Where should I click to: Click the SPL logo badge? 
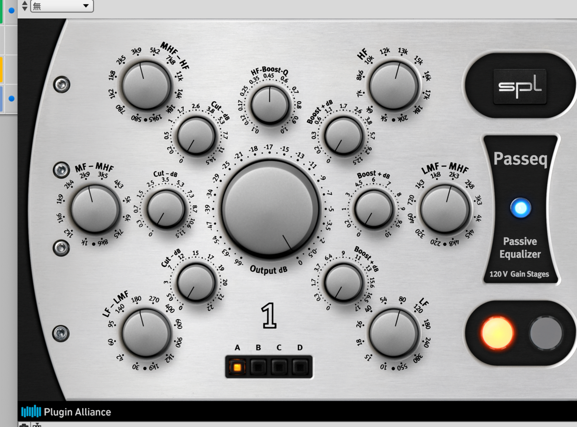pos(520,87)
